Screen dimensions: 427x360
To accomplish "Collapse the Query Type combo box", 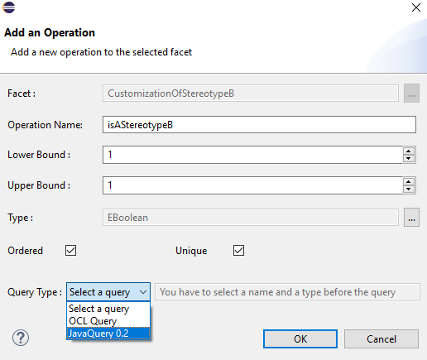I will (108, 291).
